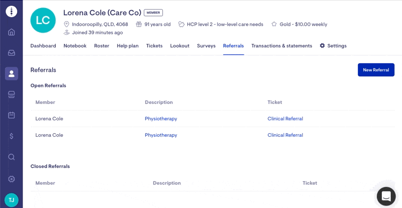This screenshot has width=402, height=208.
Task: Open the first Physiotherapy referral link
Action: (x=161, y=119)
